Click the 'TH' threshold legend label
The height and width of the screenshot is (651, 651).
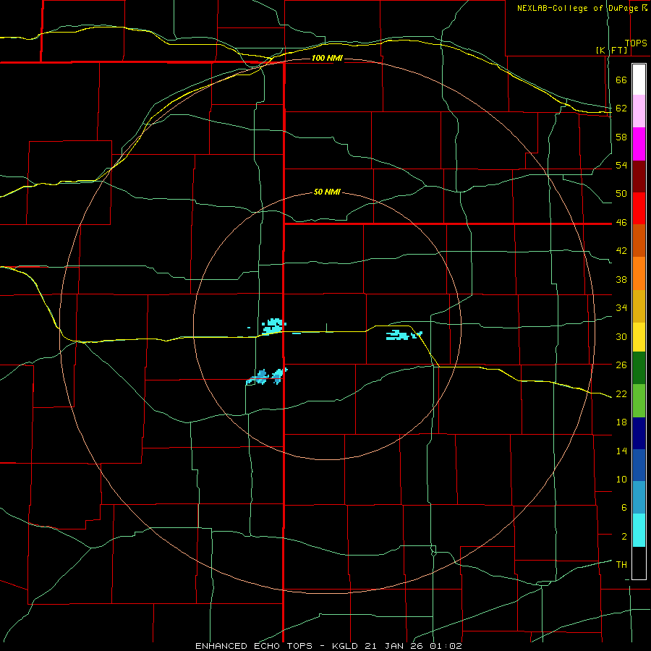point(621,565)
